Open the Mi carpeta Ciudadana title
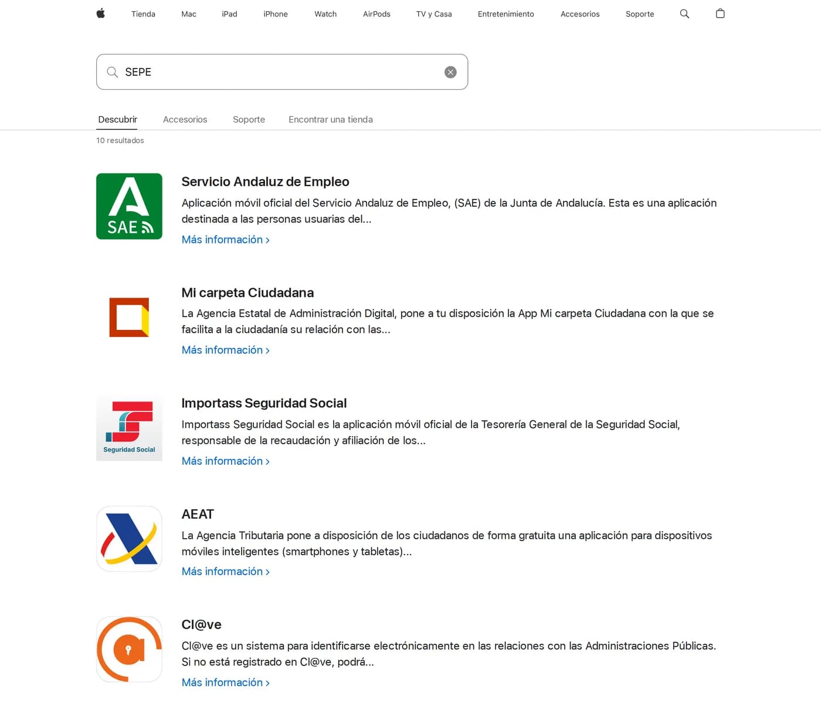 tap(247, 293)
